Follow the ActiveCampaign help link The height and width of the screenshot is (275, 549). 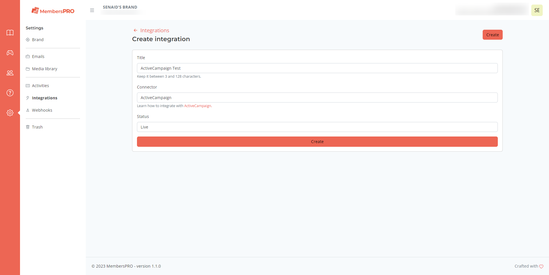[198, 106]
